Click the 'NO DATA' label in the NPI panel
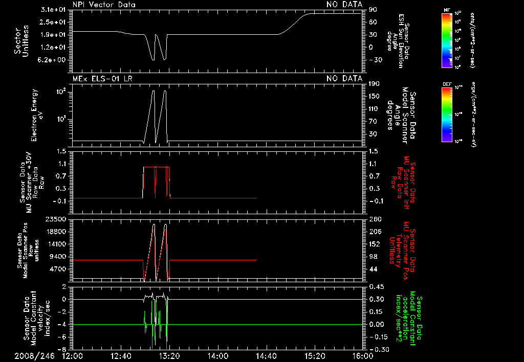 pos(344,5)
